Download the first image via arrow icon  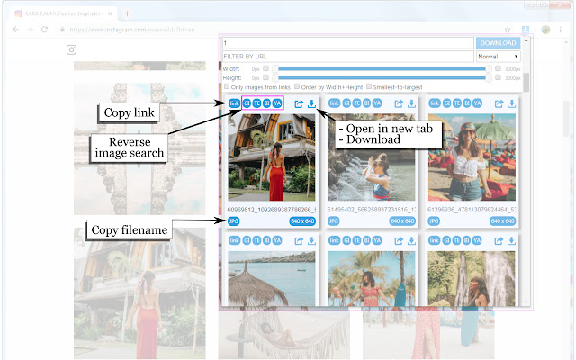pyautogui.click(x=311, y=103)
